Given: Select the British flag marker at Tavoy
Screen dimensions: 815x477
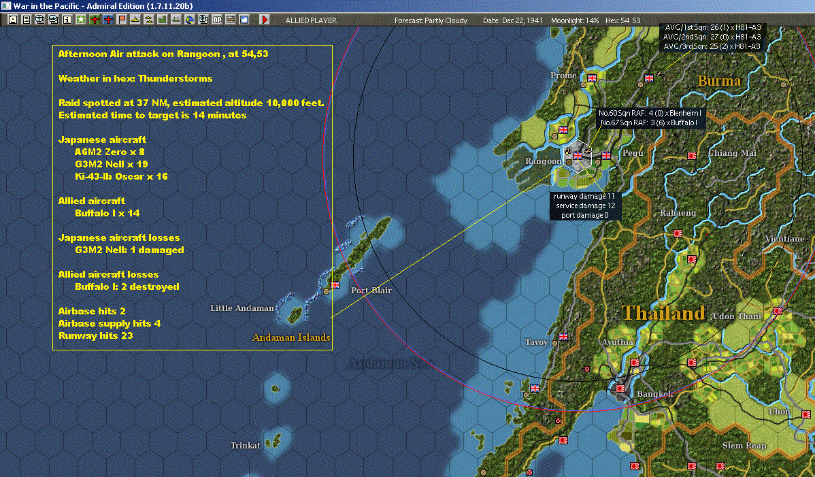Looking at the screenshot, I should click(563, 337).
